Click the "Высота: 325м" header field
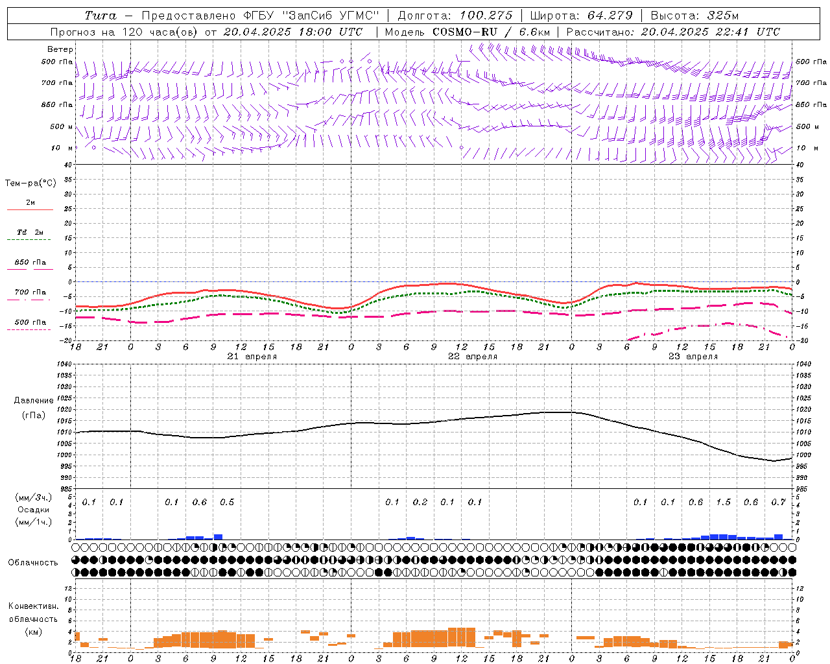 694,16
